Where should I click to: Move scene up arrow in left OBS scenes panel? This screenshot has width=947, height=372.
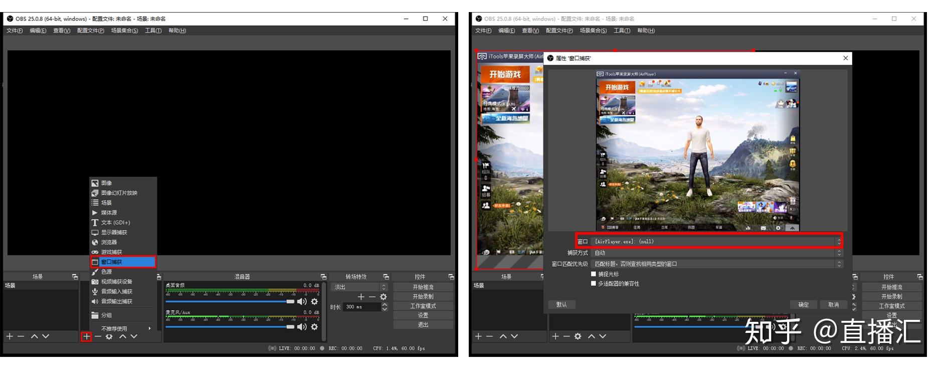34,336
